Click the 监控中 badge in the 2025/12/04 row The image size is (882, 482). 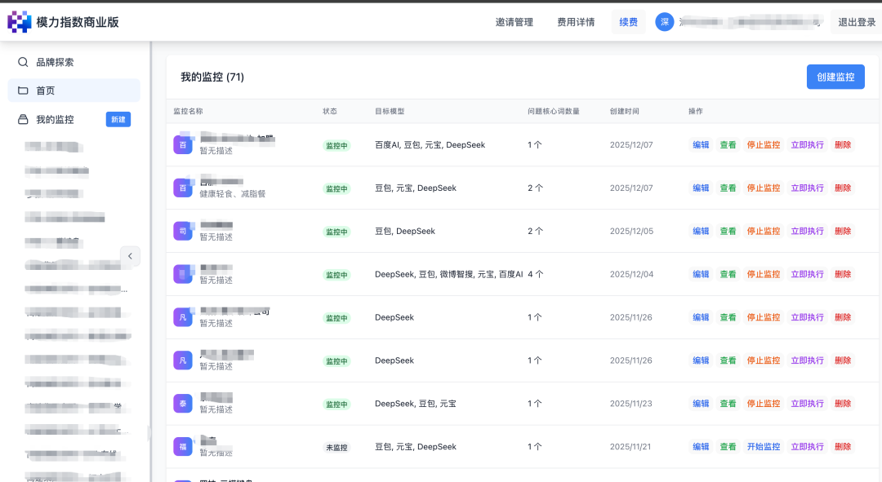click(x=336, y=275)
